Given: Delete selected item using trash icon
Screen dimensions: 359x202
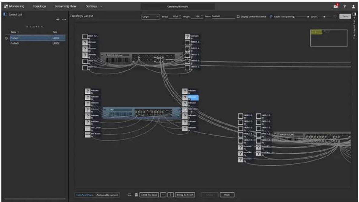Looking at the screenshot, I should click(136, 195).
